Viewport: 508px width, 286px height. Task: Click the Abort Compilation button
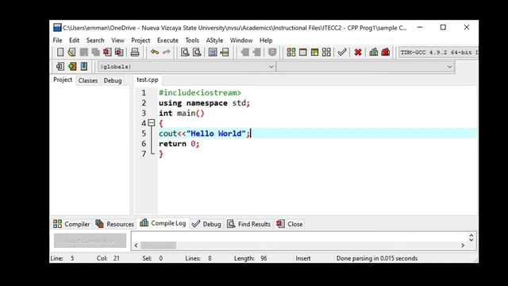(x=90, y=241)
